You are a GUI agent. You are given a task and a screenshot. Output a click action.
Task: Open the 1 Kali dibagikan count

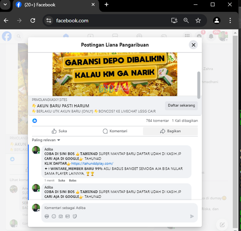point(185,121)
